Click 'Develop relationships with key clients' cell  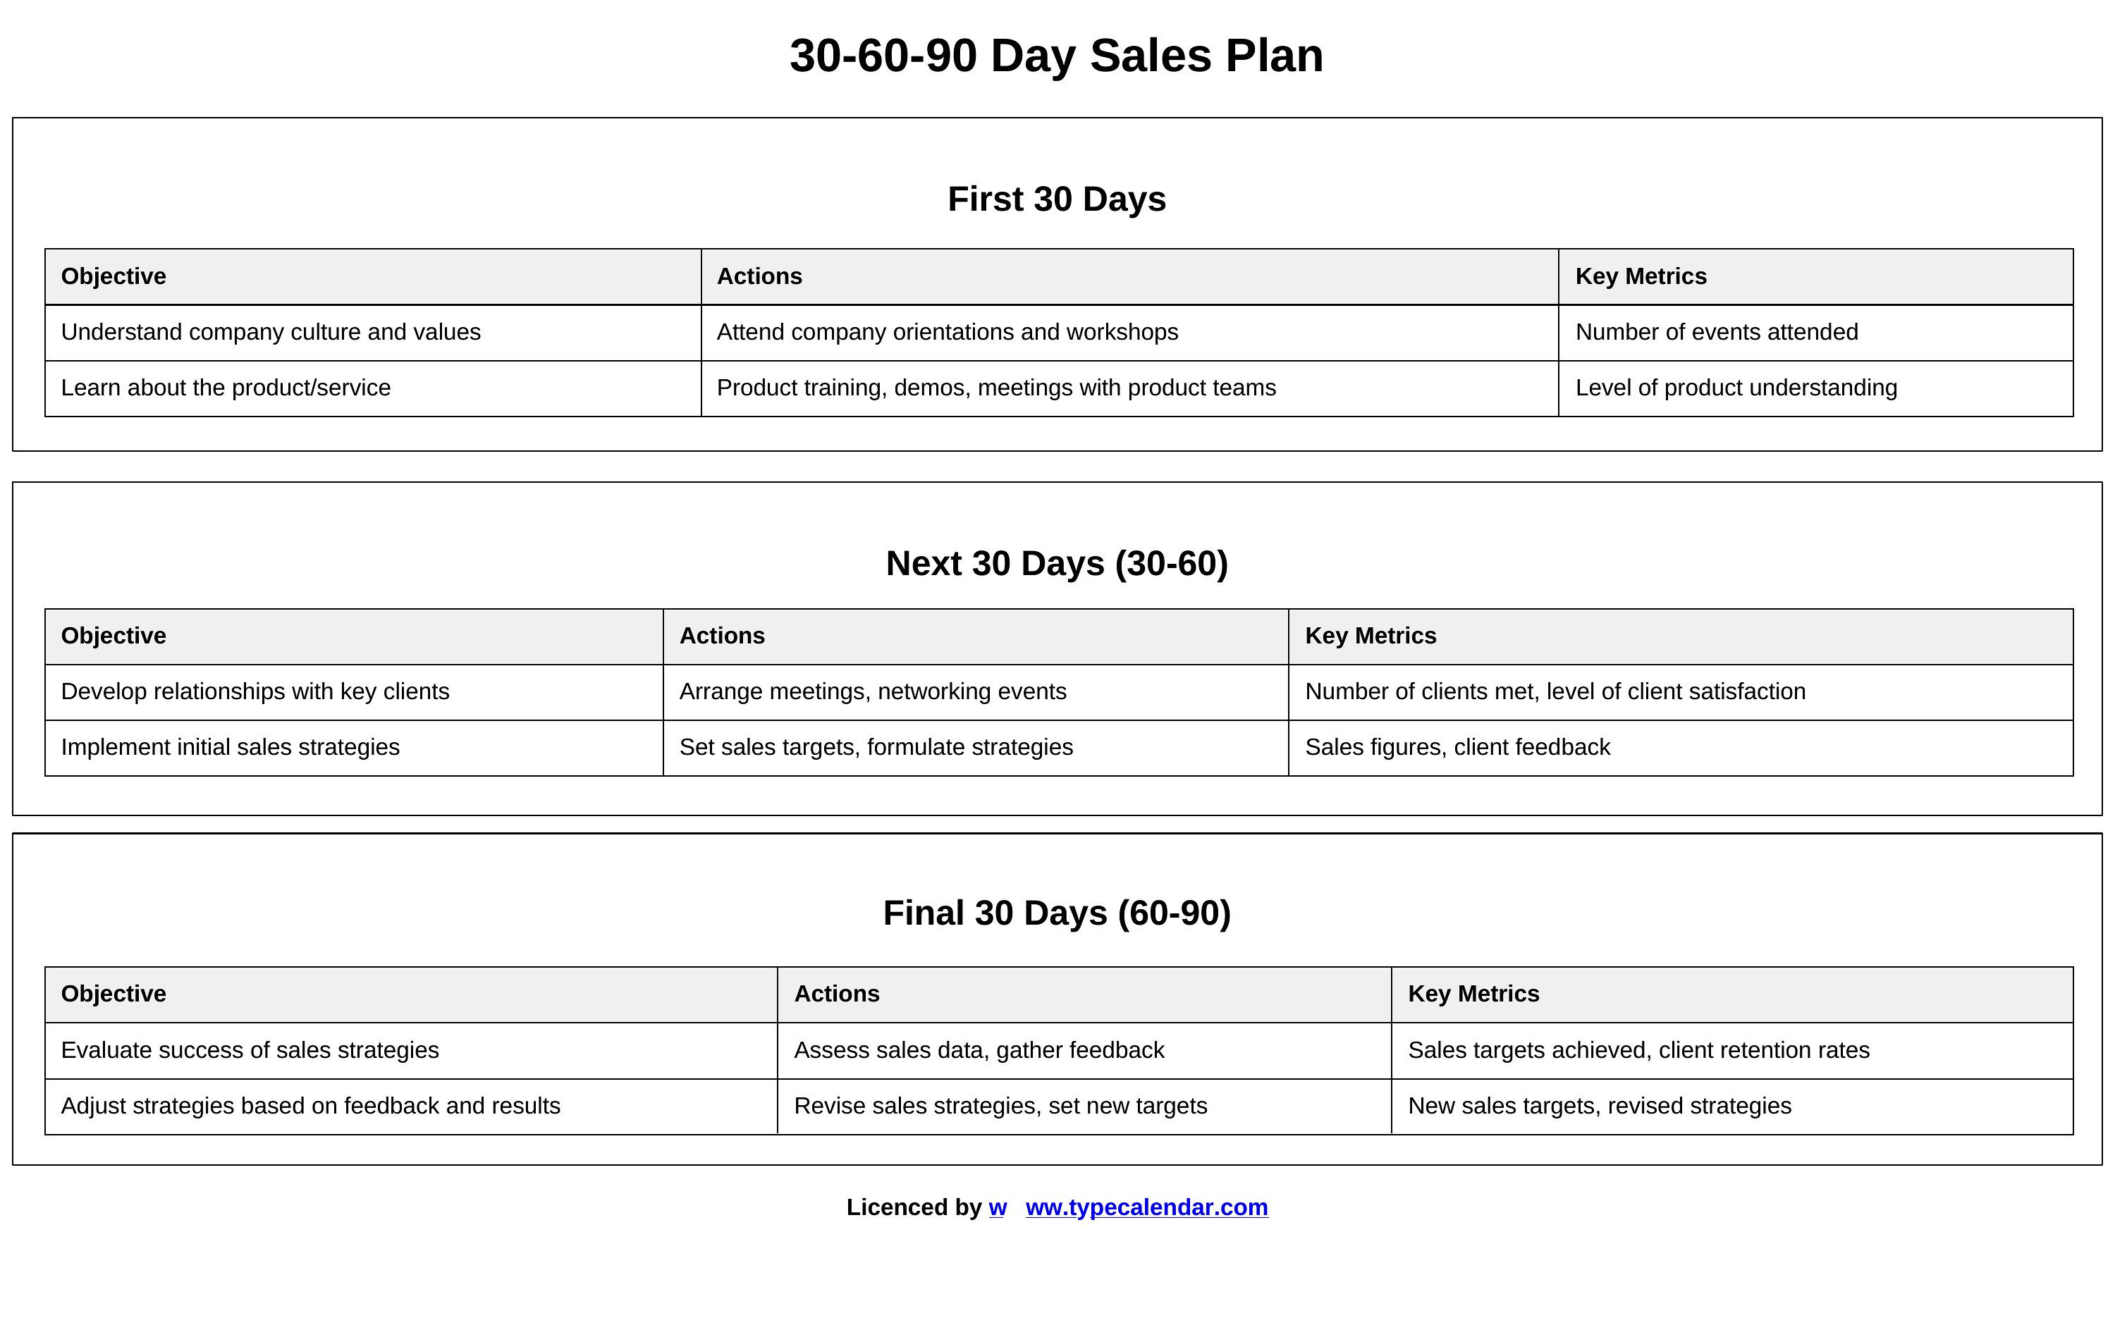[x=354, y=692]
